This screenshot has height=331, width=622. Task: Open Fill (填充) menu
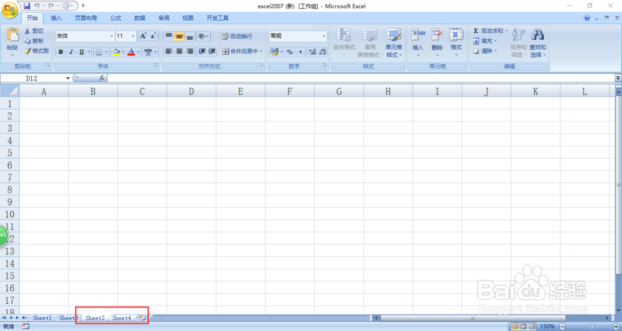point(485,41)
